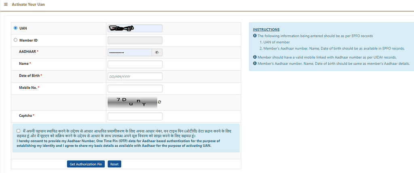Click the Reset button
The width and height of the screenshot is (414, 173).
point(114,164)
